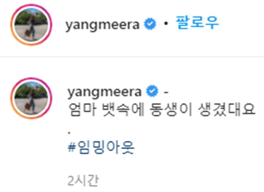Open the profile picture beside the caption
This screenshot has height=192, width=264.
point(31,98)
